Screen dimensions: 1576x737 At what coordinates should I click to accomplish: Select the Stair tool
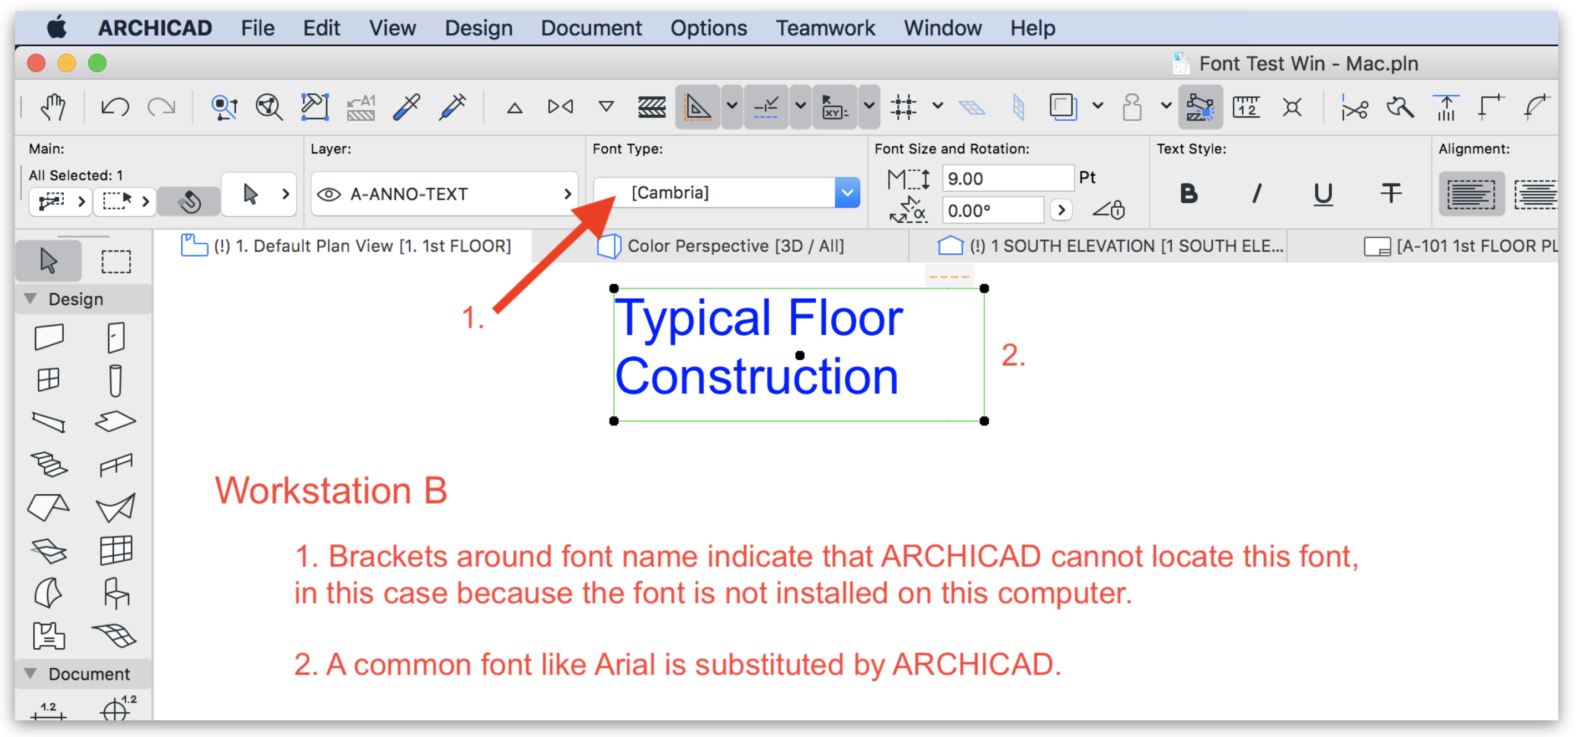(48, 464)
